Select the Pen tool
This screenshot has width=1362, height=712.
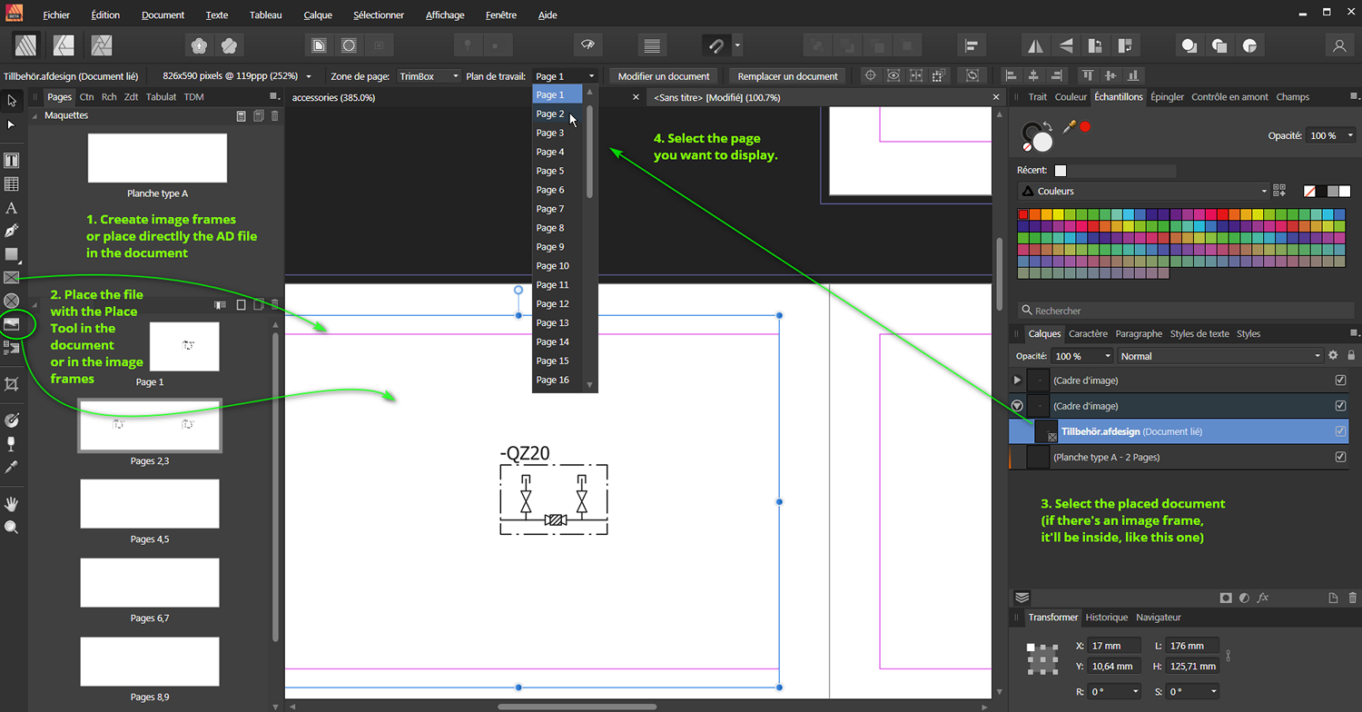coord(12,231)
